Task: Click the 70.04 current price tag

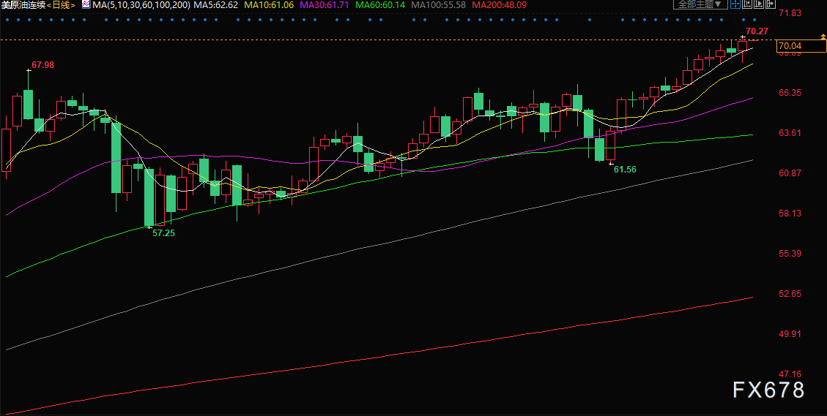Action: tap(791, 46)
